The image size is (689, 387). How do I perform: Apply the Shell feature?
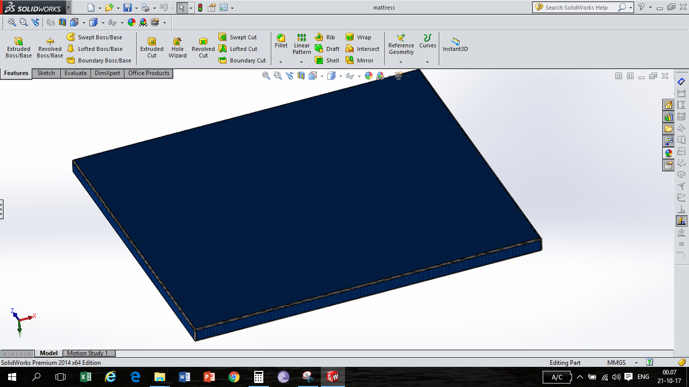coord(327,60)
